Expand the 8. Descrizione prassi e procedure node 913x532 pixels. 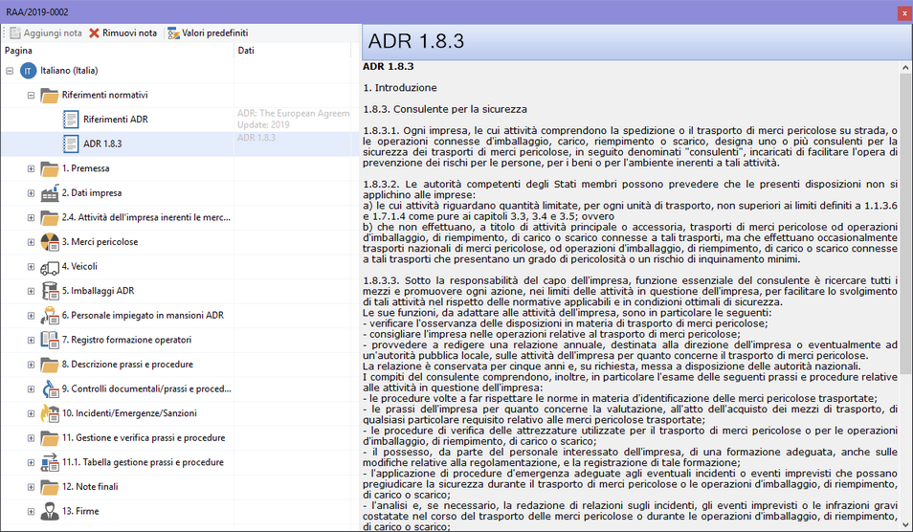coord(31,365)
